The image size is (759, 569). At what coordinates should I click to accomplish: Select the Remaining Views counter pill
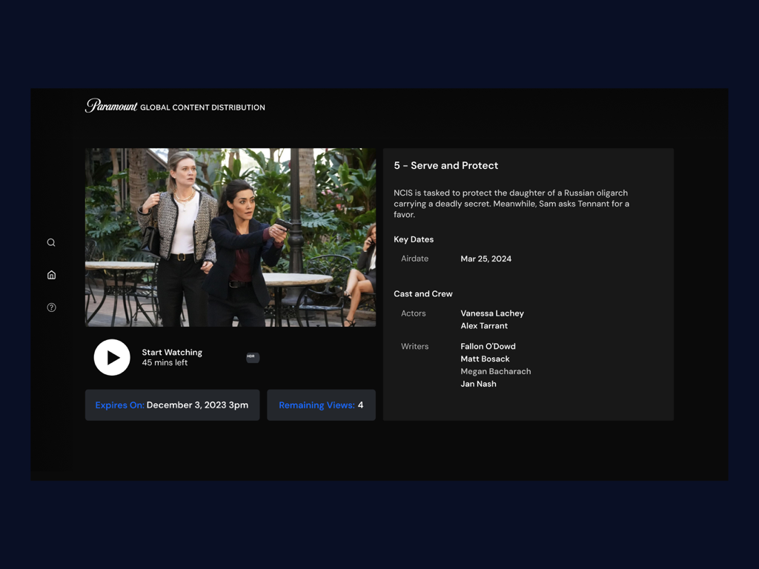321,405
